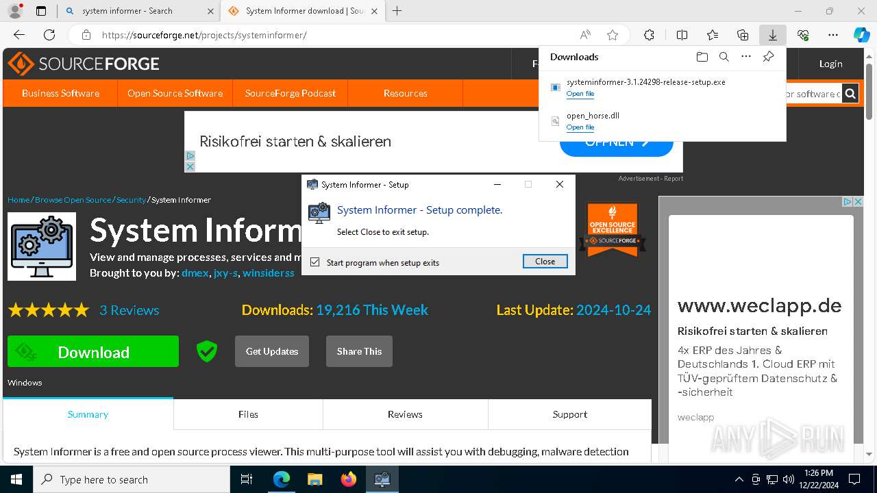This screenshot has width=877, height=493.
Task: Open File Explorer from taskbar
Action: coord(314,479)
